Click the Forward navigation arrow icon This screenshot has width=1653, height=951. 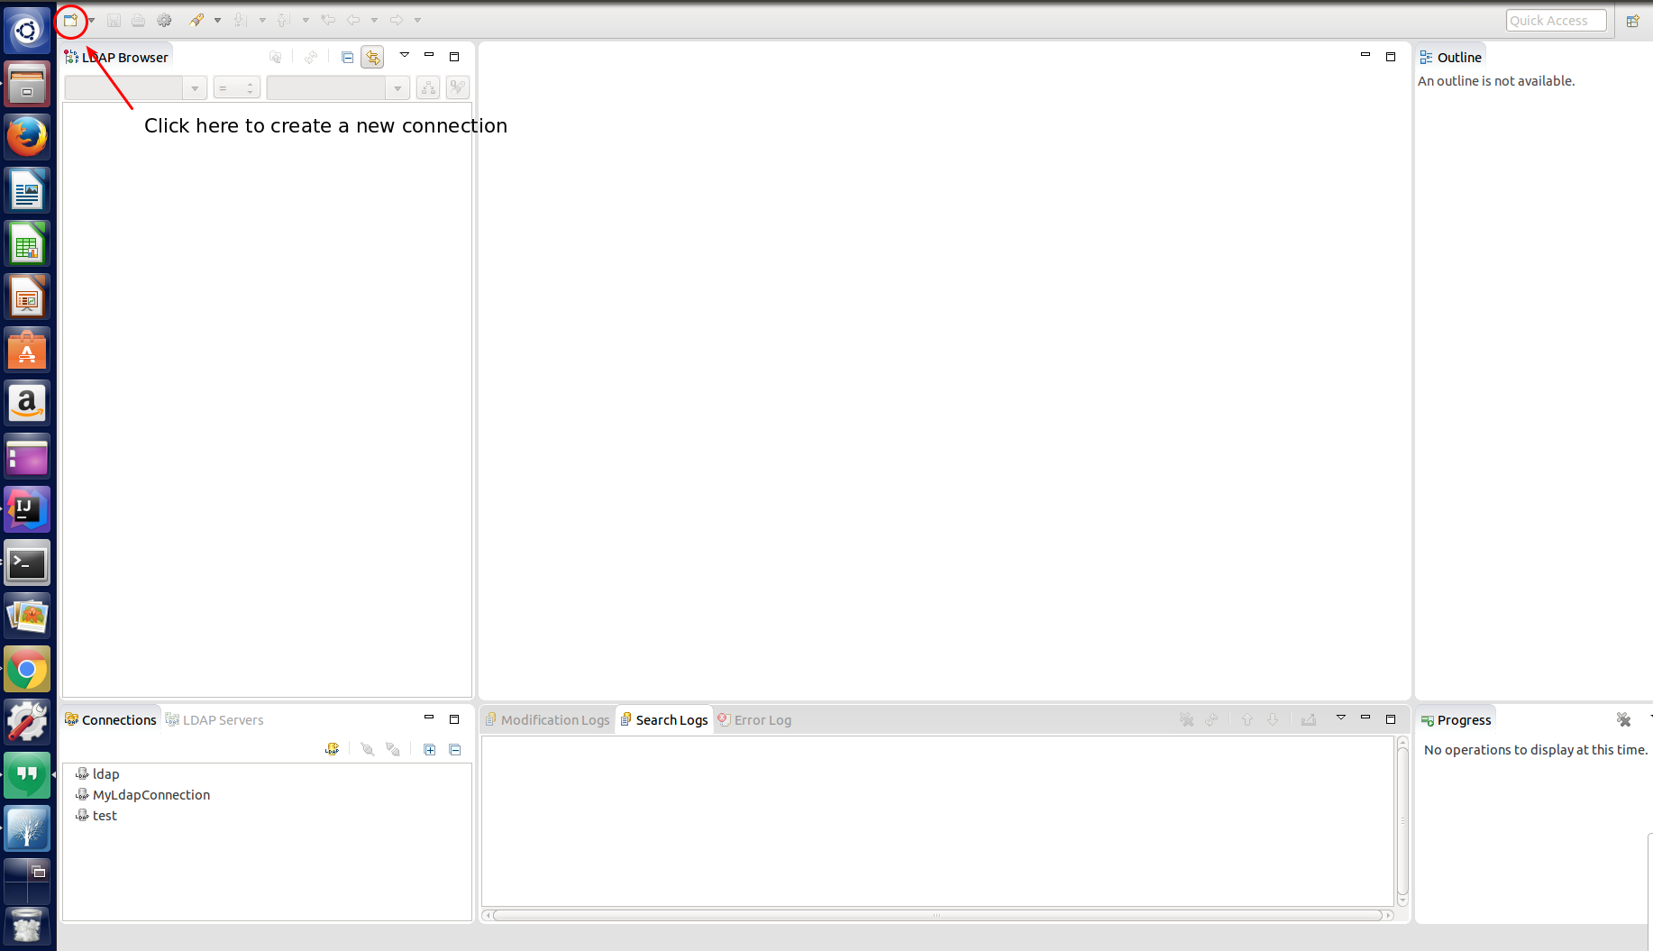coord(397,20)
